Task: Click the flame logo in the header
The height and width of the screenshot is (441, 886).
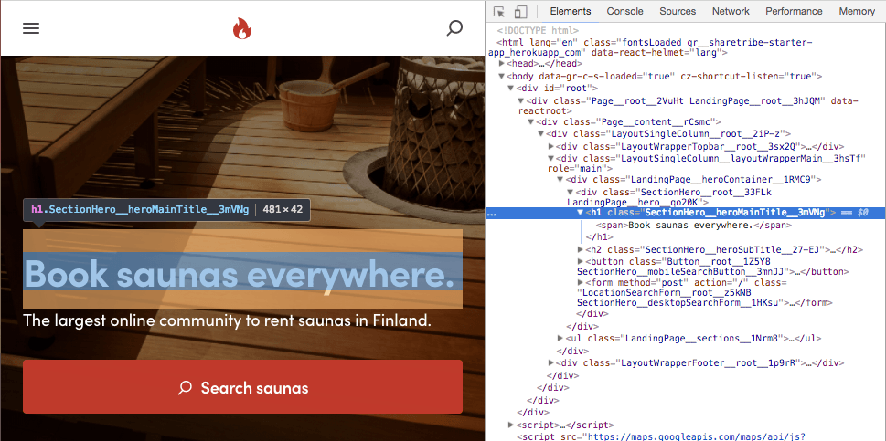Action: (241, 29)
